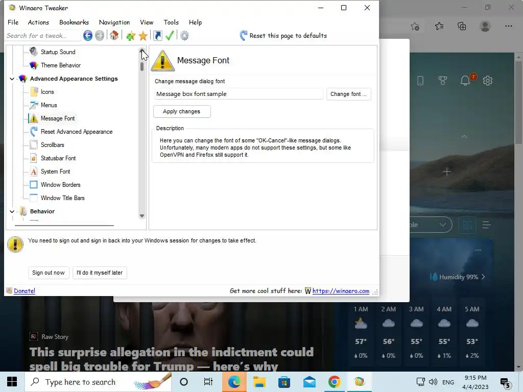Click the grey forward arrow icon
This screenshot has height=392, width=523.
(100, 35)
